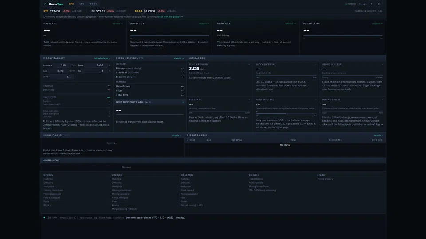This screenshot has height=239, width=426.
Task: Open the help question mark icon
Action: (x=371, y=4)
